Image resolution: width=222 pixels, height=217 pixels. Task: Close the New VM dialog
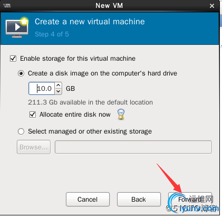coord(212,6)
